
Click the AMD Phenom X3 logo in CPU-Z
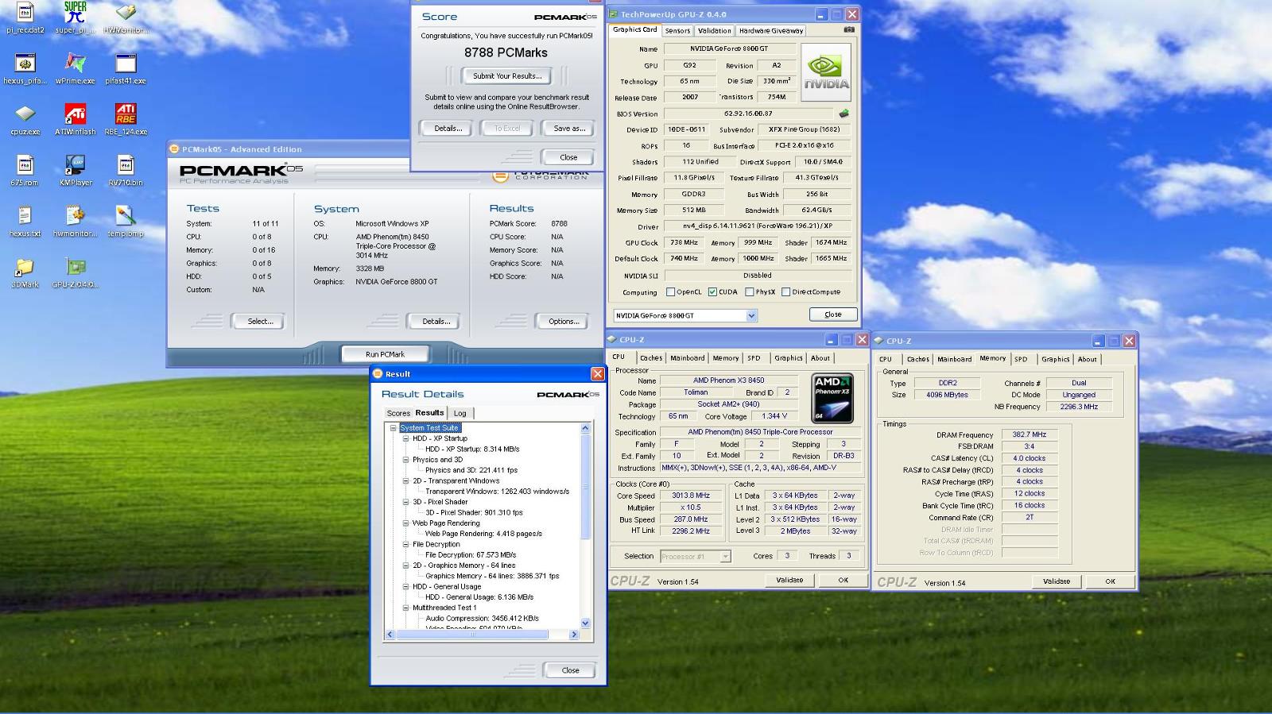[x=832, y=398]
